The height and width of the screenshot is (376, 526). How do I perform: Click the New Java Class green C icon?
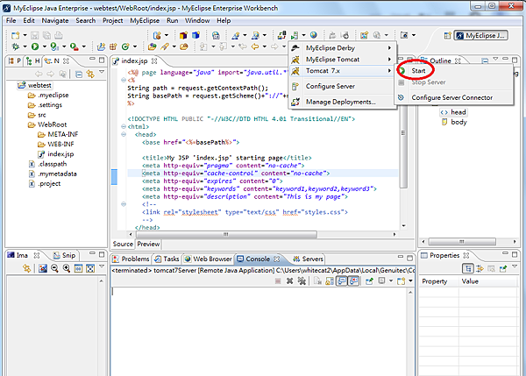point(125,46)
